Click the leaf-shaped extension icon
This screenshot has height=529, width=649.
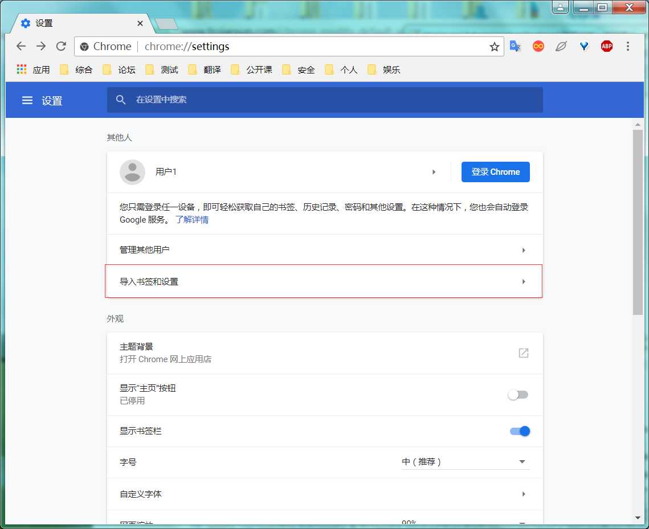[x=561, y=46]
